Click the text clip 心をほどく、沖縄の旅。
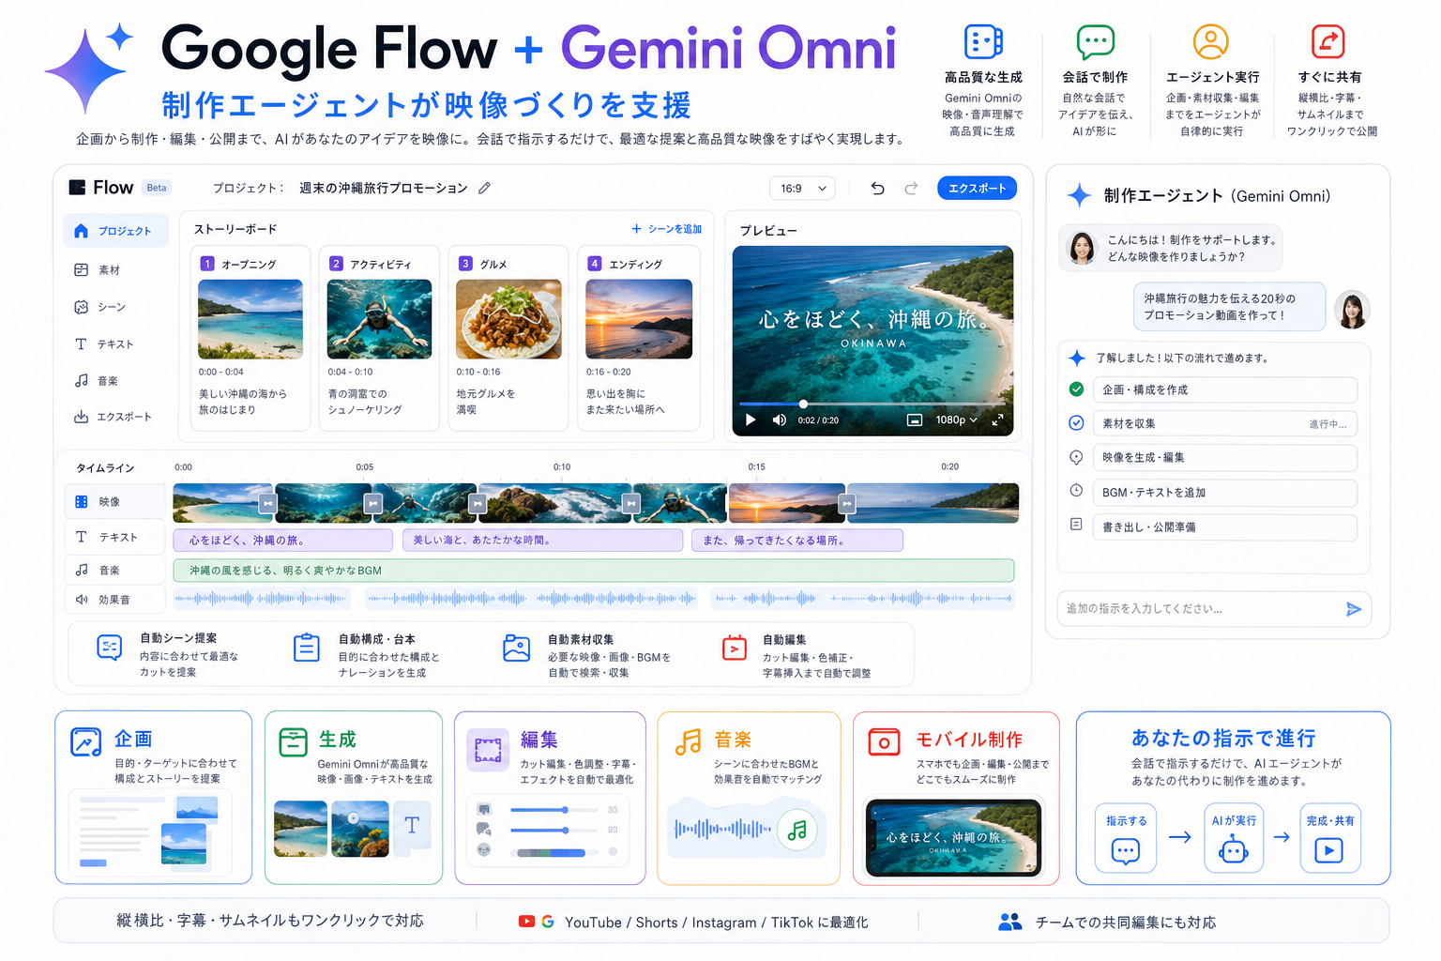 282,541
